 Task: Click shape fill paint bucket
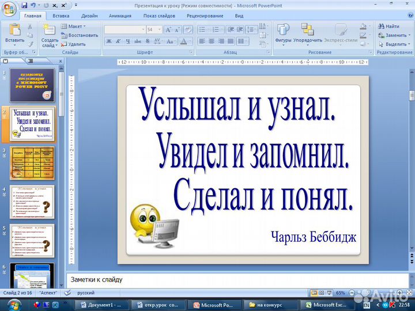point(363,26)
